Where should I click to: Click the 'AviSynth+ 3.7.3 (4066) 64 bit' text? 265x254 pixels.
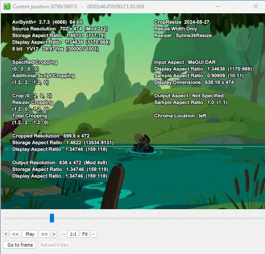tap(47, 22)
